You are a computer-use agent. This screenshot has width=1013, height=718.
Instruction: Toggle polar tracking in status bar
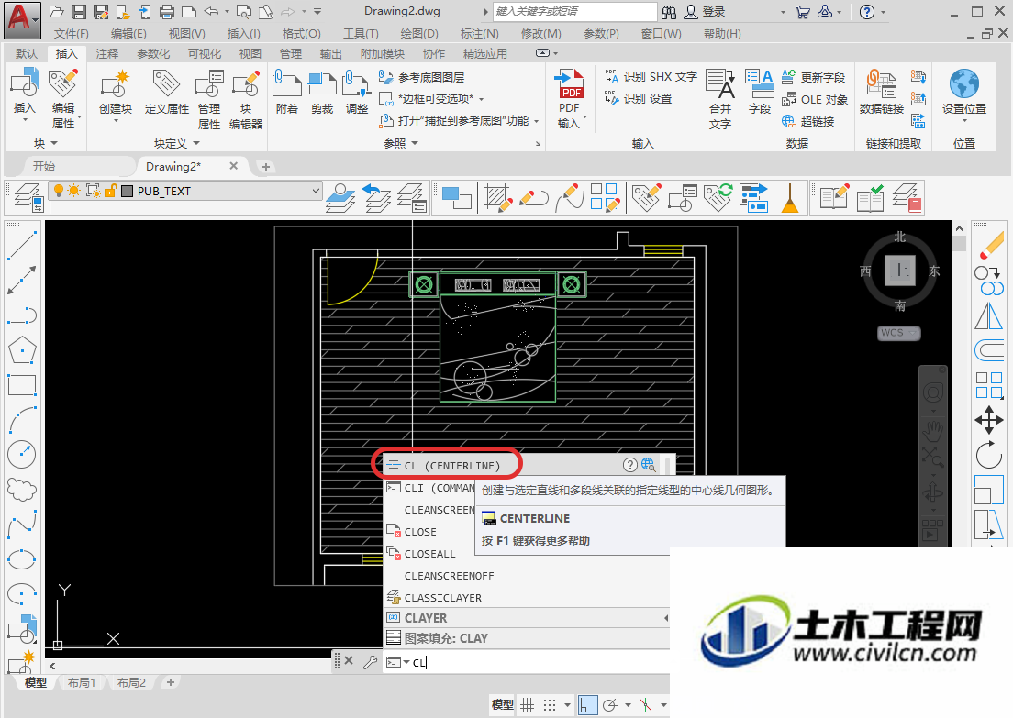[610, 704]
